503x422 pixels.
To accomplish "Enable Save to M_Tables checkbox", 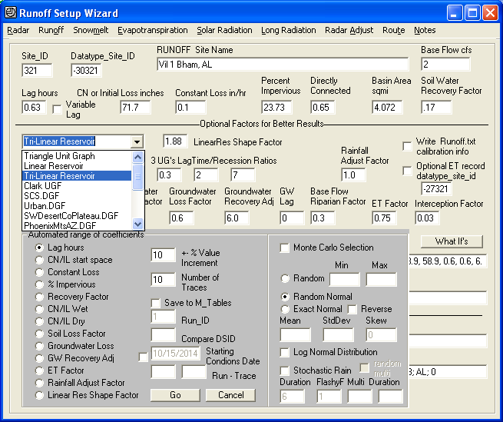I will click(x=156, y=303).
